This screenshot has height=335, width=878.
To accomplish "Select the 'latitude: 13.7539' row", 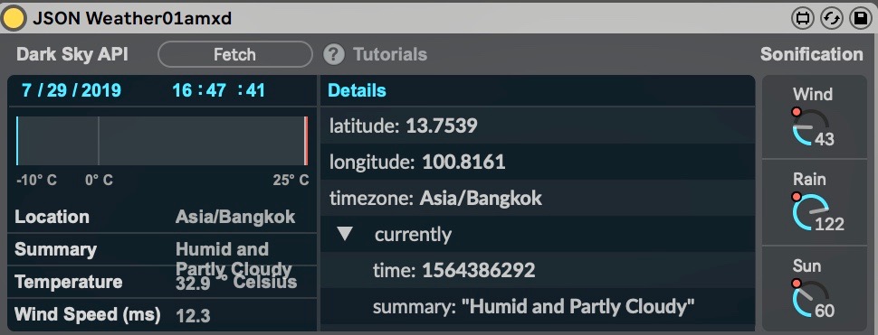I will [x=538, y=126].
